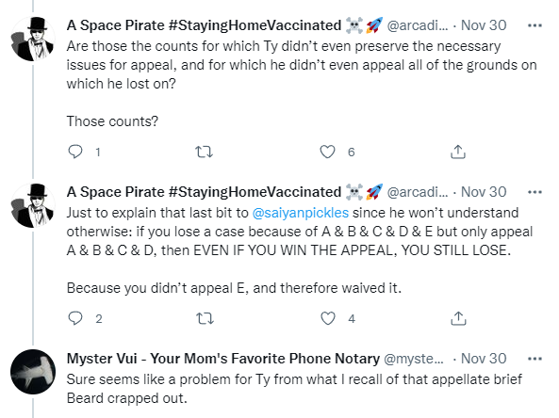The image size is (559, 418).
Task: Reply to the 'Those counts?' tweet
Action: tap(75, 152)
